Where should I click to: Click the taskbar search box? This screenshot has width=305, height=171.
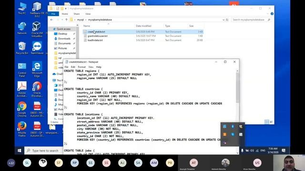44,151
